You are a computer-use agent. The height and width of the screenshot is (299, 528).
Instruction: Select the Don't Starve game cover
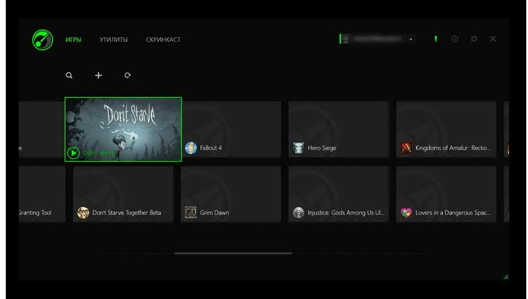[x=123, y=130]
